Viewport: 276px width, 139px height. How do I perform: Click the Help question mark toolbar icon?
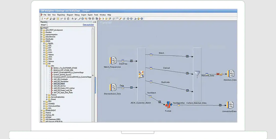click(x=142, y=18)
